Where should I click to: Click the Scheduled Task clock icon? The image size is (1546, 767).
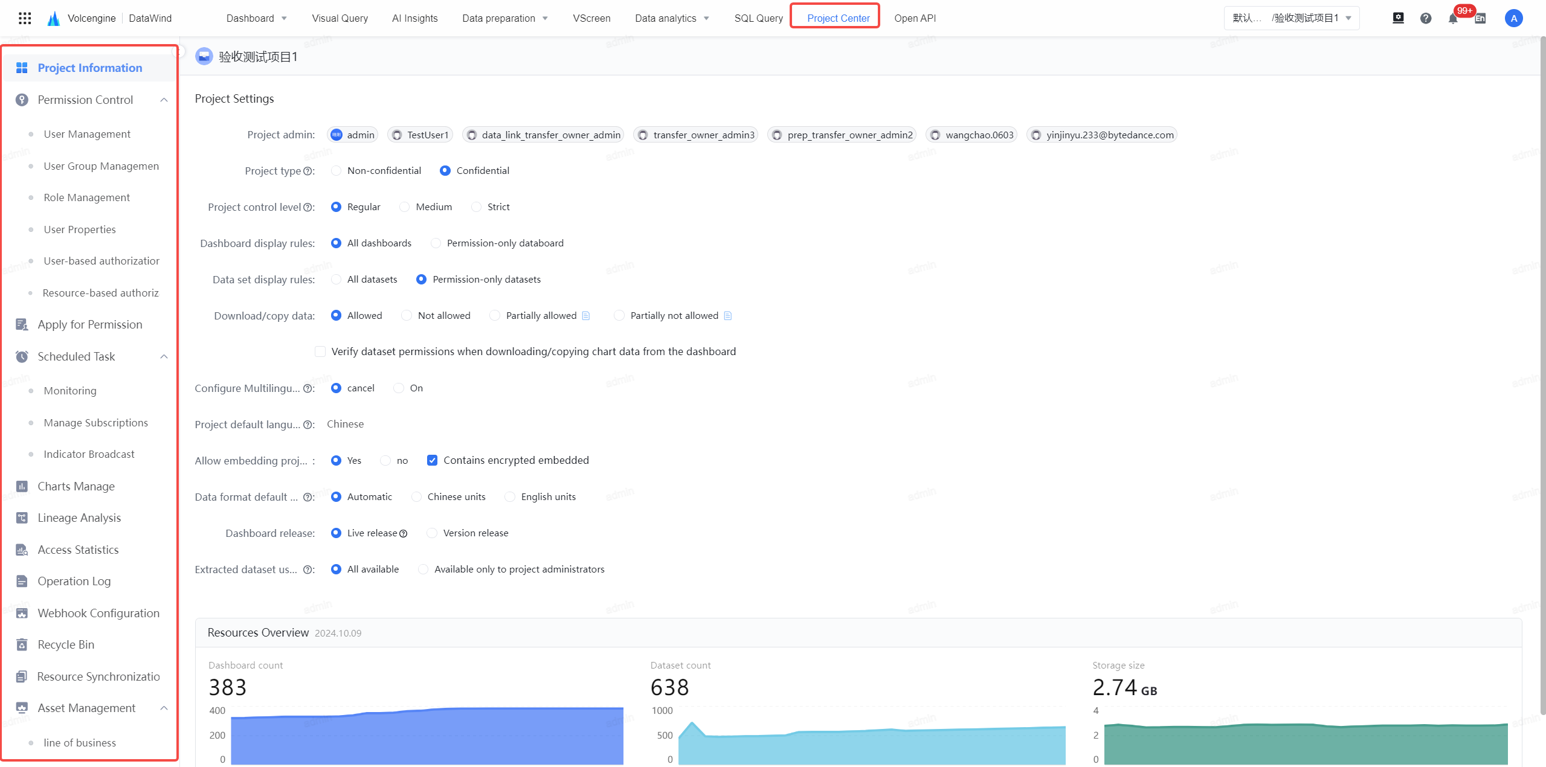pos(22,356)
